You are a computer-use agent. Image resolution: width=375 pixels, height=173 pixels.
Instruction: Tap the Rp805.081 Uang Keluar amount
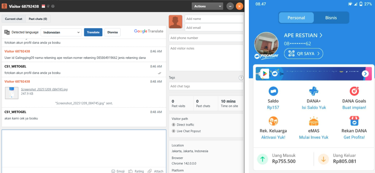(x=345, y=161)
